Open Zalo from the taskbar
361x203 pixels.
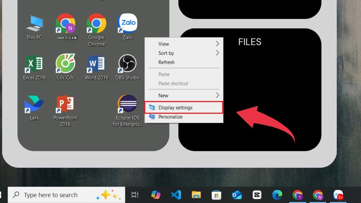(338, 195)
